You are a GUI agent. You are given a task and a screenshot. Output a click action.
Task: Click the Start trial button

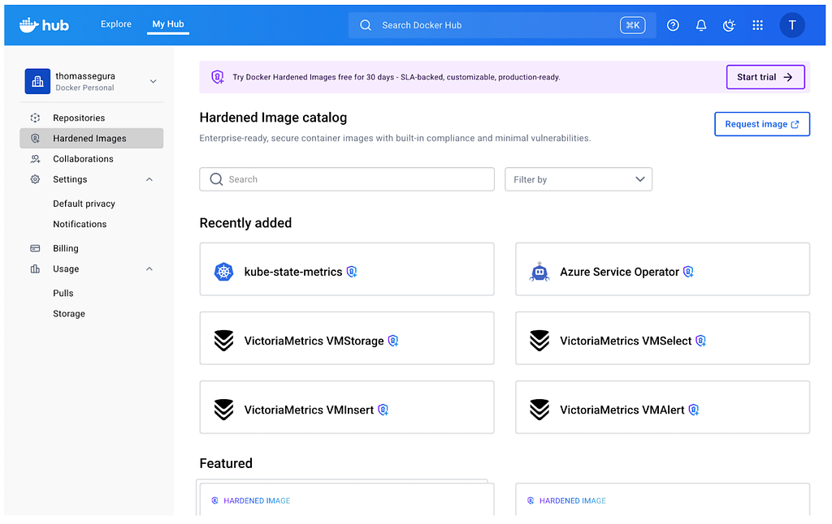coord(765,77)
